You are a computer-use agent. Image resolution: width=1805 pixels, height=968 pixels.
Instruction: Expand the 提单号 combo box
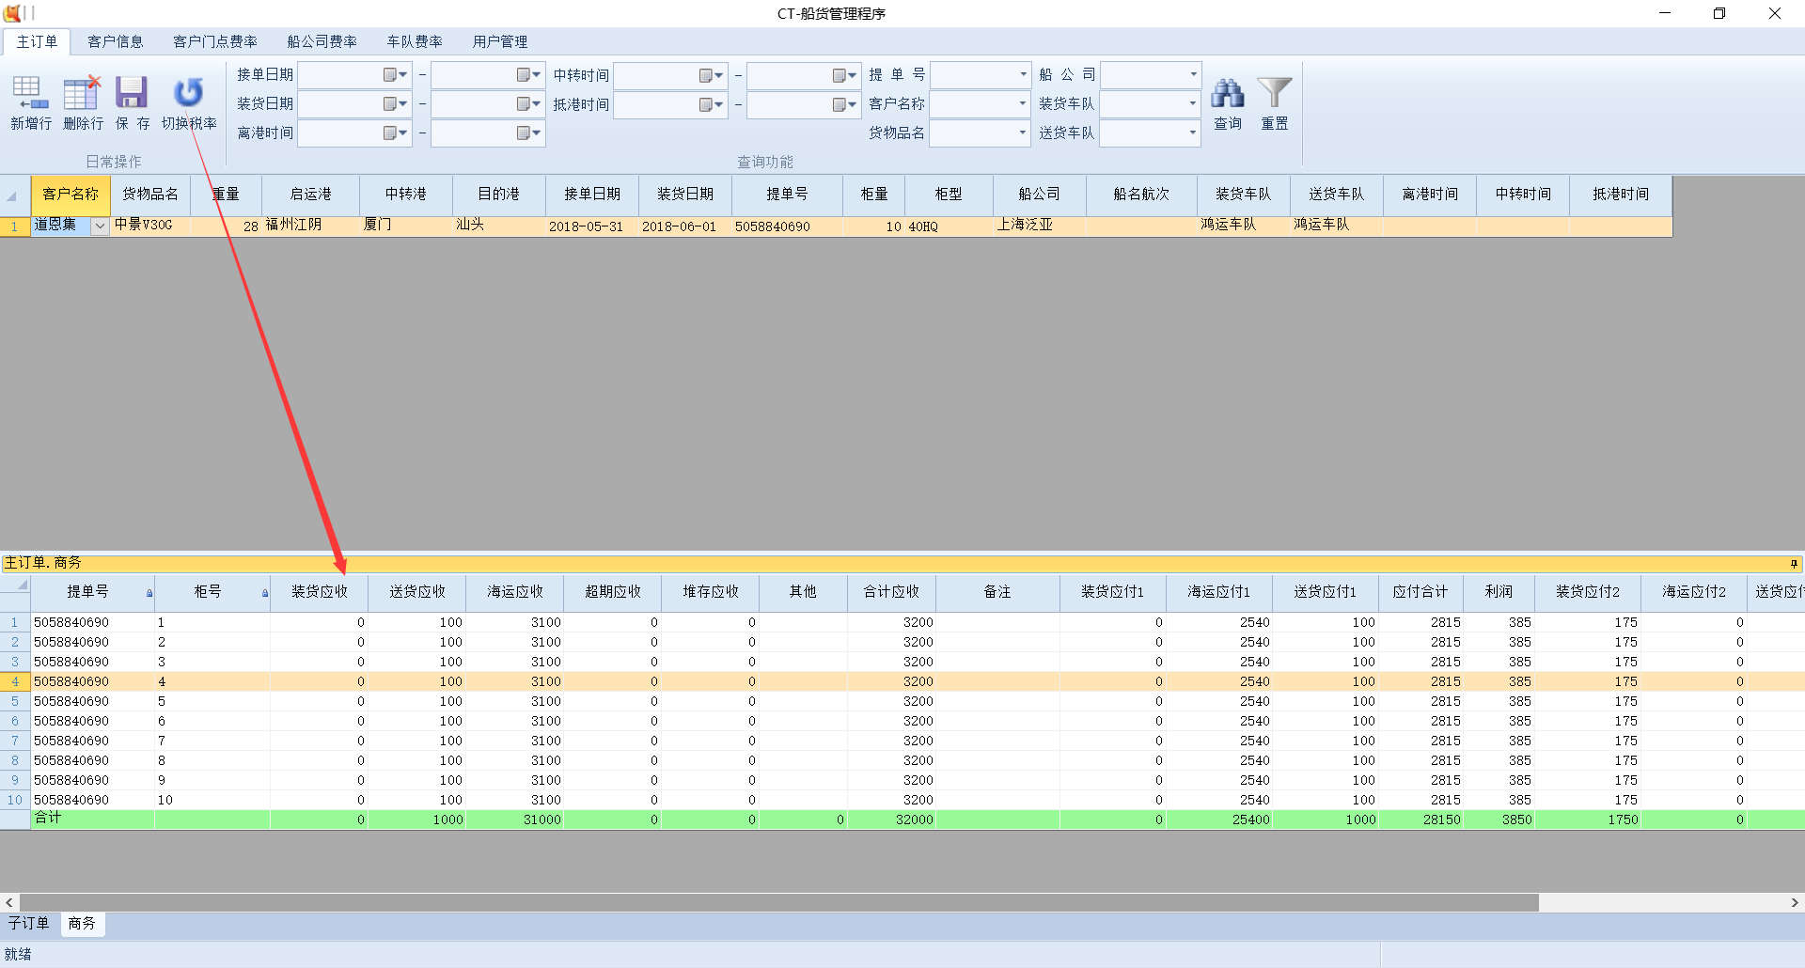pyautogui.click(x=1023, y=74)
